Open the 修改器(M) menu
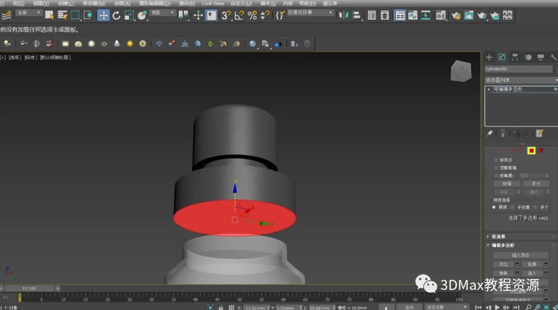The image size is (558, 310). click(94, 3)
